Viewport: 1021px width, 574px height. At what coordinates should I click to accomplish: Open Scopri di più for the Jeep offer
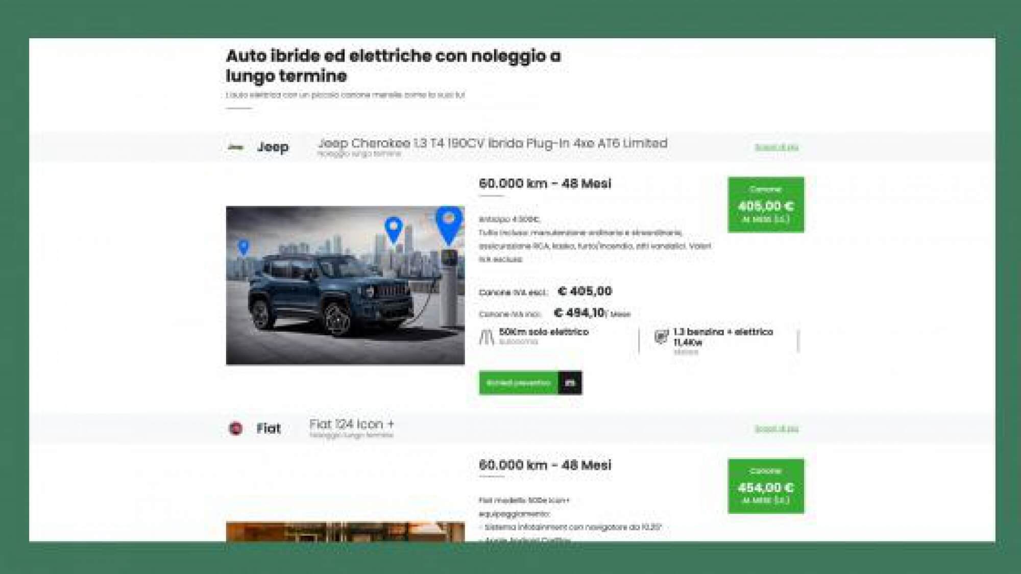click(x=776, y=147)
